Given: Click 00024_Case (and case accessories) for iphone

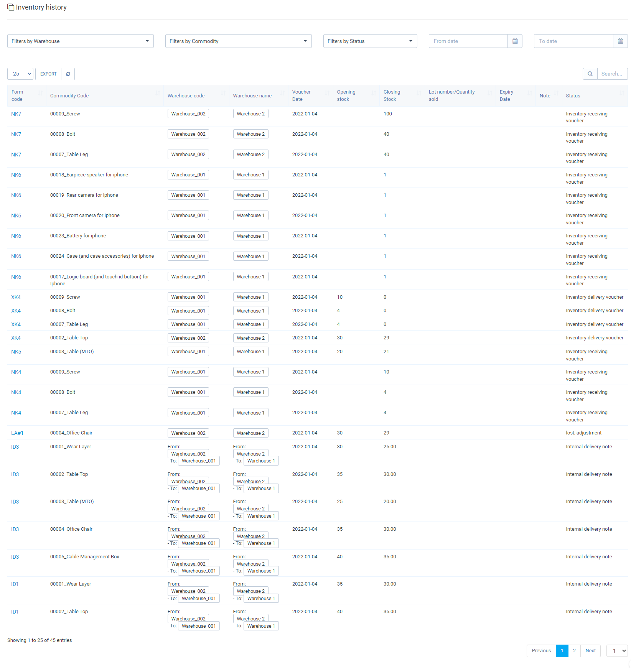Looking at the screenshot, I should click(102, 256).
